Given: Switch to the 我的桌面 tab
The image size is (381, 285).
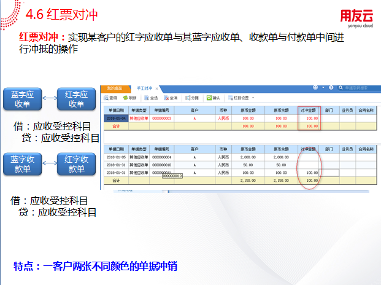Looking at the screenshot, I should click(115, 88).
